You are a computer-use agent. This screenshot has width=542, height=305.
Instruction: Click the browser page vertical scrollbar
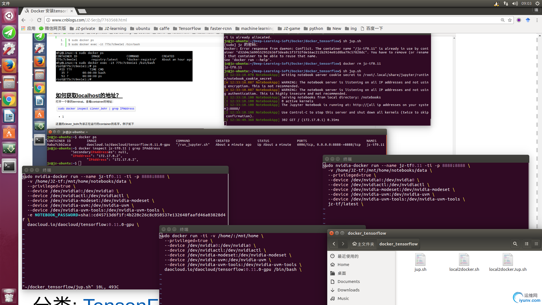(540, 131)
